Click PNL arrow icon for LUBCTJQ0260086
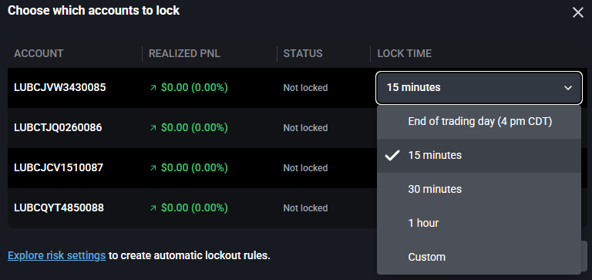Image resolution: width=592 pixels, height=280 pixels. (153, 128)
